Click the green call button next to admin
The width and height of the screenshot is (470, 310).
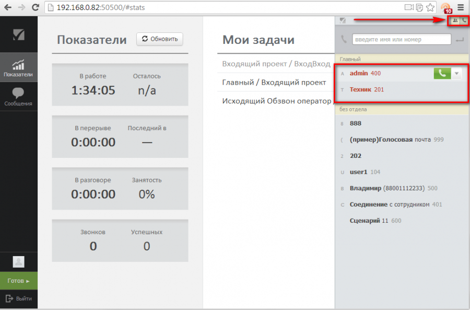(442, 74)
